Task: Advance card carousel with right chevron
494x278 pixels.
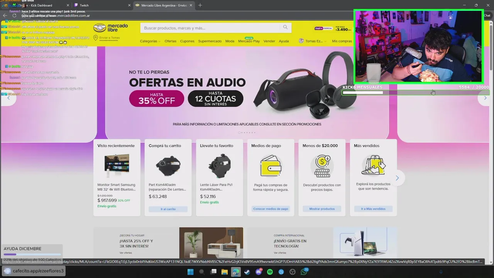Action: pyautogui.click(x=397, y=178)
